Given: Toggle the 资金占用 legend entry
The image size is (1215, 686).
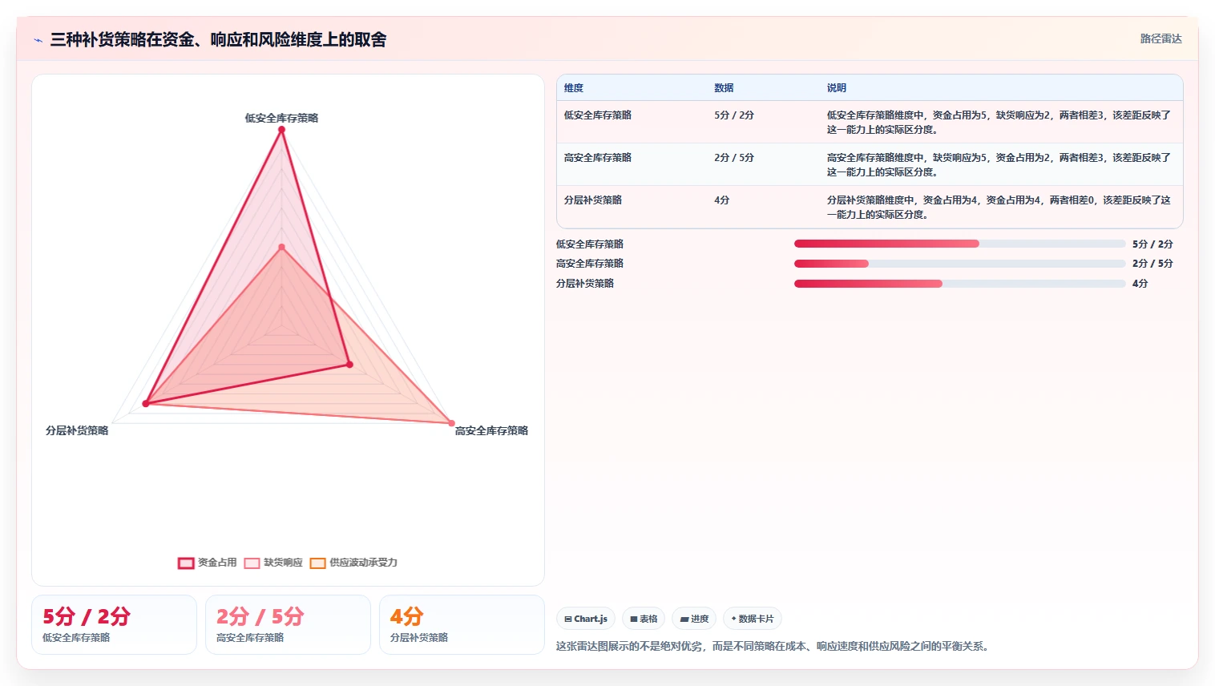Looking at the screenshot, I should click(208, 563).
